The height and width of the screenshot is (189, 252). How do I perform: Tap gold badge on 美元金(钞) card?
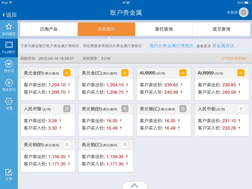point(67,73)
